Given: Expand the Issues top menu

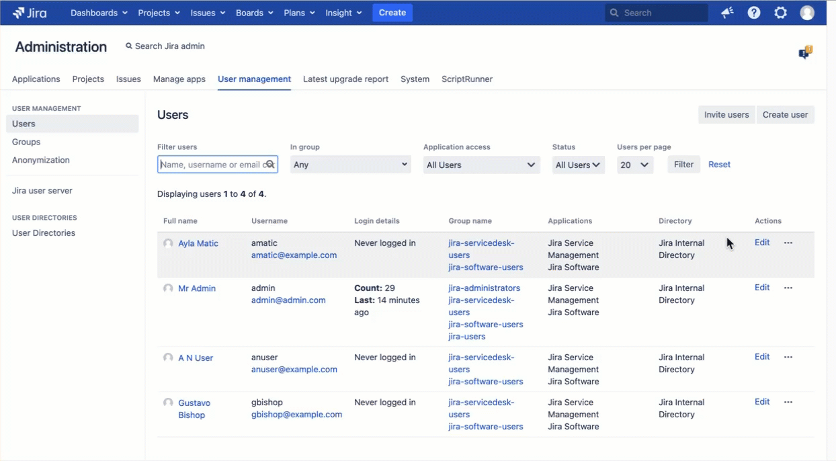Looking at the screenshot, I should pyautogui.click(x=208, y=13).
